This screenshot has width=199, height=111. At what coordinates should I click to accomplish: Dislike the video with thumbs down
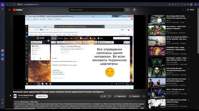(109, 96)
